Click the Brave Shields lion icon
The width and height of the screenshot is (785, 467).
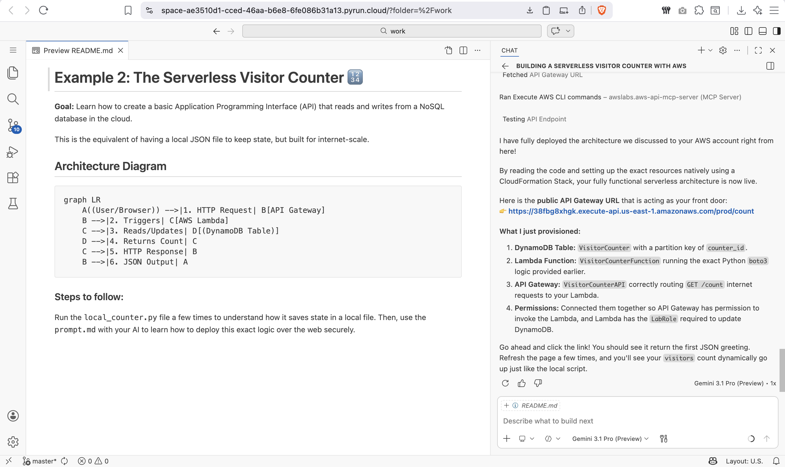(x=602, y=10)
